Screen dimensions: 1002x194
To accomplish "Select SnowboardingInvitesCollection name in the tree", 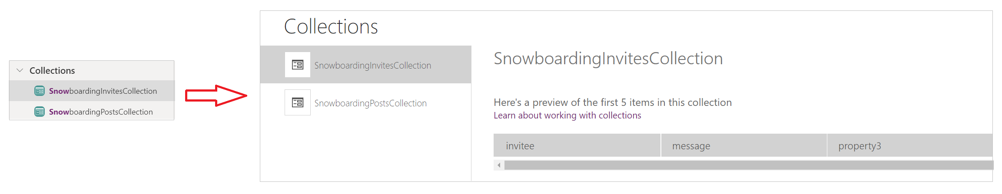I will 103,91.
